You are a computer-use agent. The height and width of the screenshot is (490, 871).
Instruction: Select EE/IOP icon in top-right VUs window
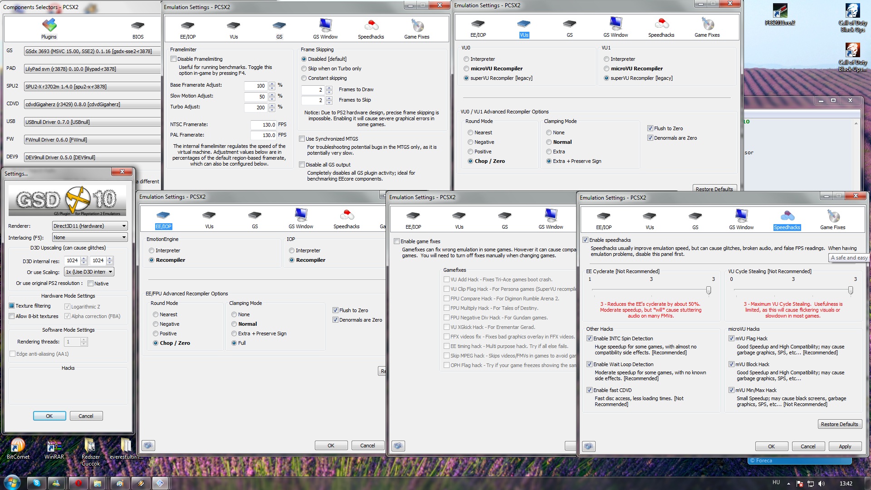(x=478, y=28)
